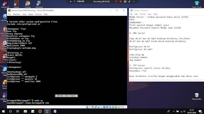Click the VirtualBox USB status icon

tap(98, 107)
